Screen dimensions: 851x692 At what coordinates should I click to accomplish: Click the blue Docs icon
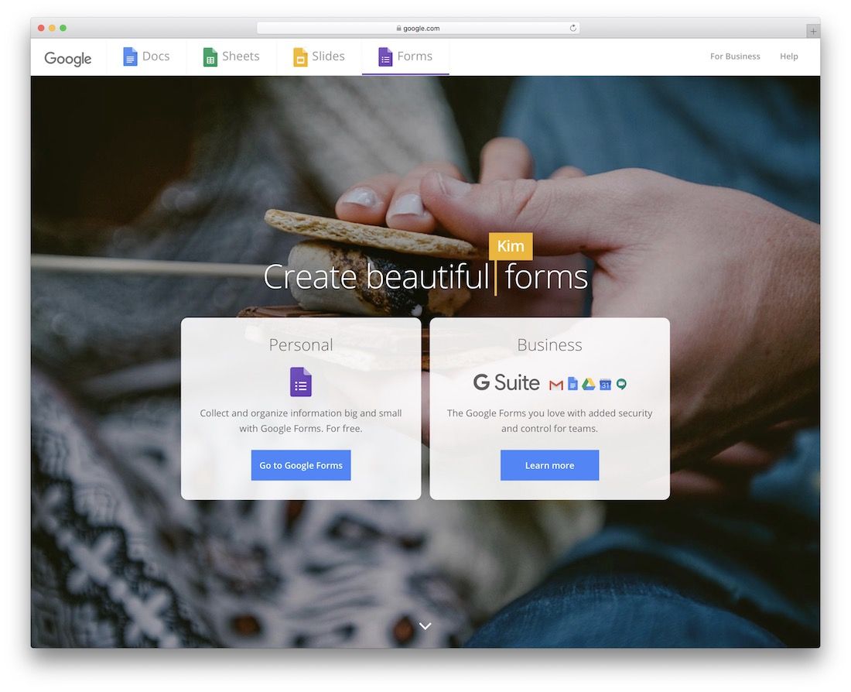[130, 57]
